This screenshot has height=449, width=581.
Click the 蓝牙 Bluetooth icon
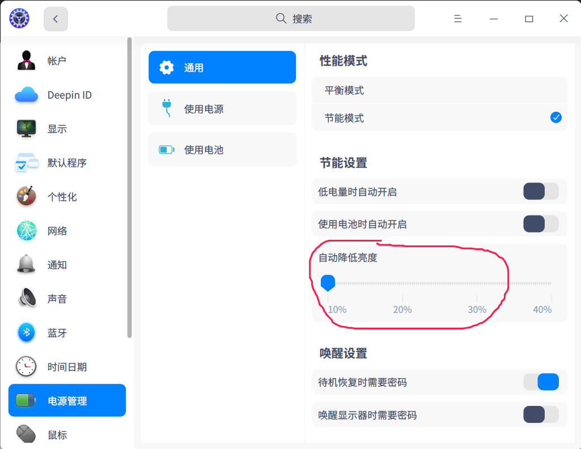coord(26,332)
